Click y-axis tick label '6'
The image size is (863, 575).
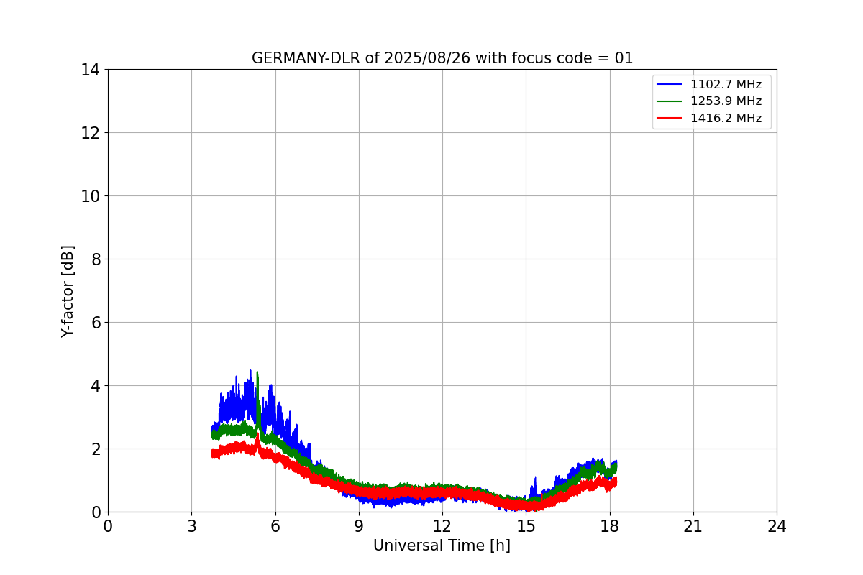[95, 323]
